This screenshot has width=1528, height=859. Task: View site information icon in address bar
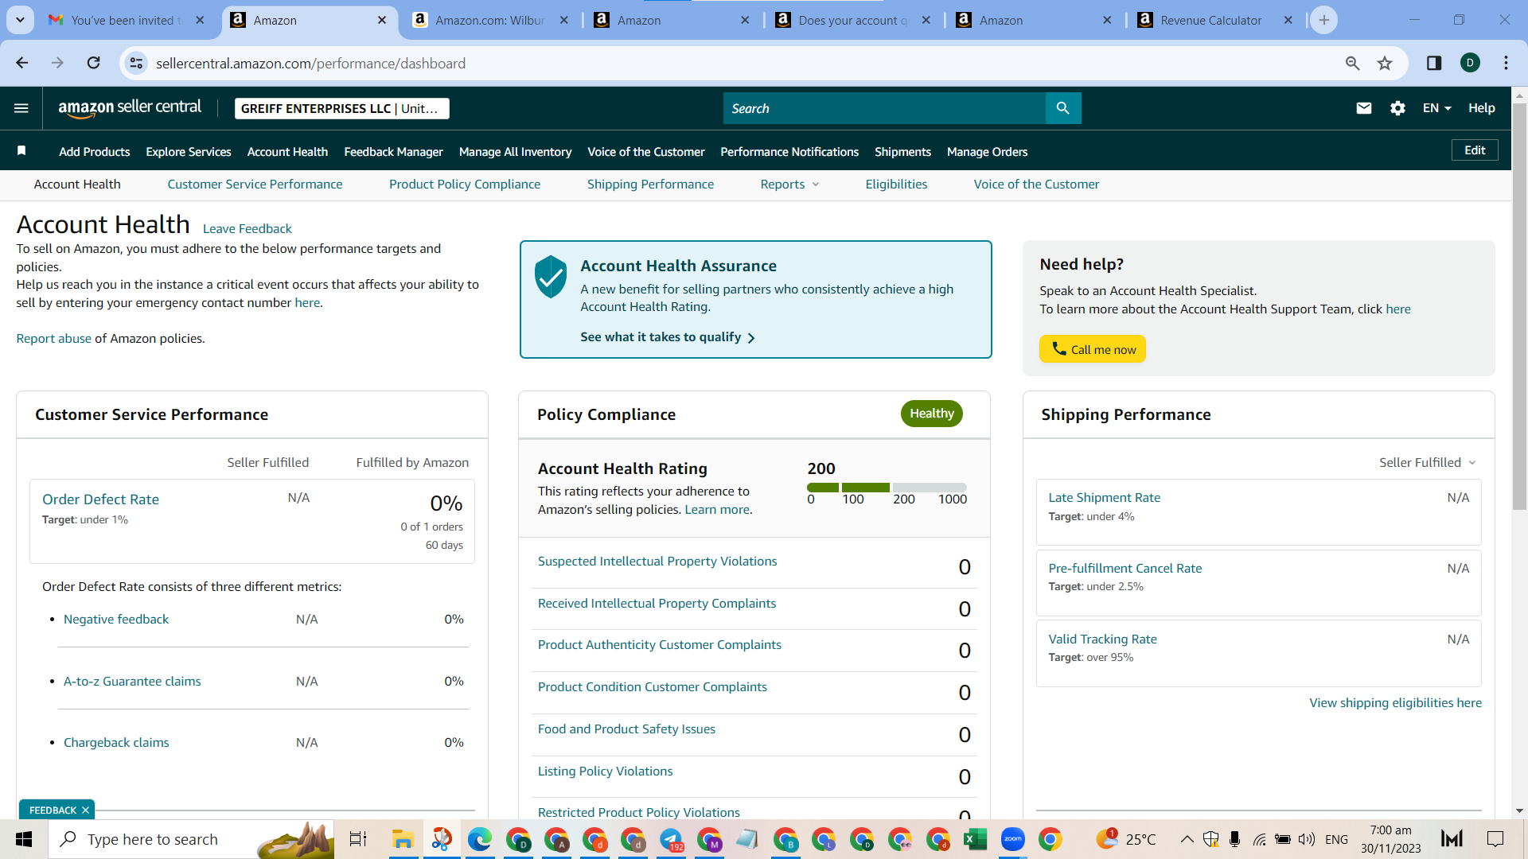click(137, 63)
